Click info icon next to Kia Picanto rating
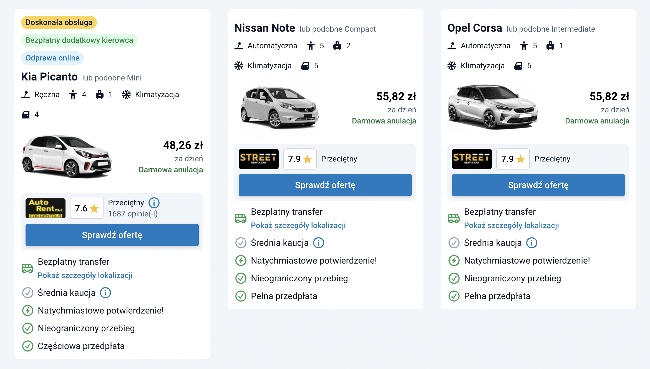 [x=154, y=203]
